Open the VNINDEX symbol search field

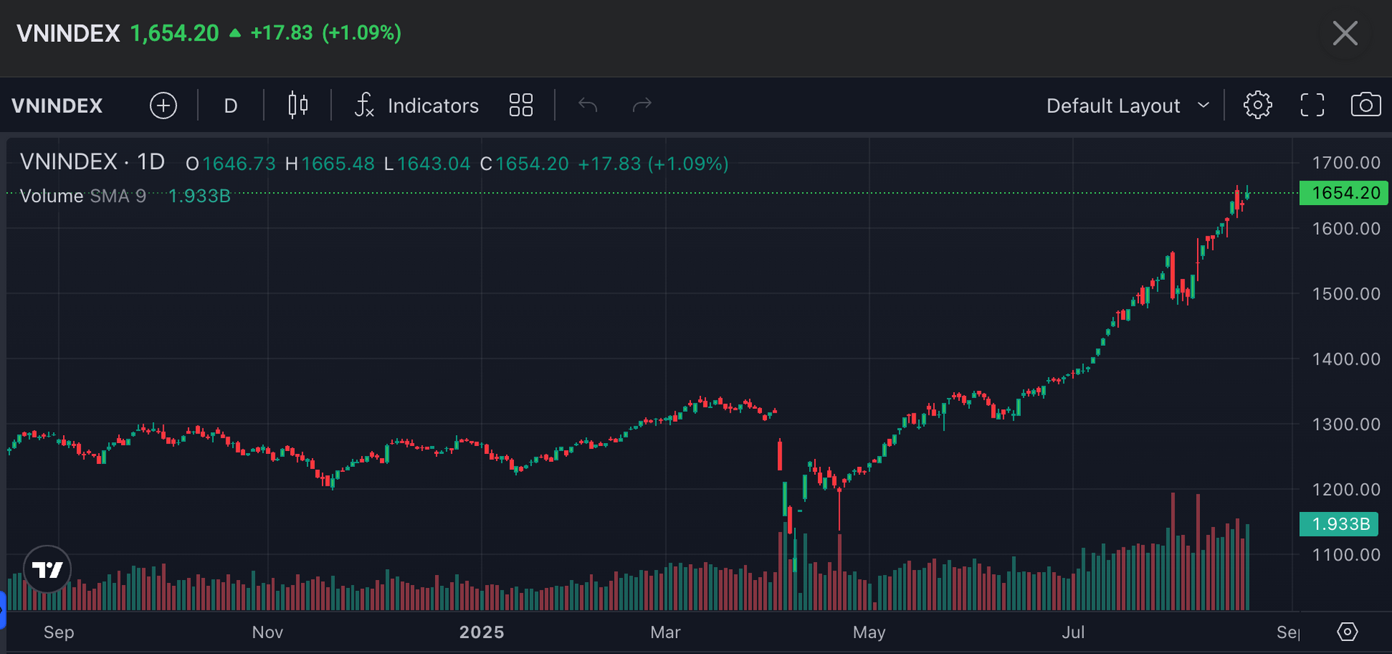click(57, 106)
